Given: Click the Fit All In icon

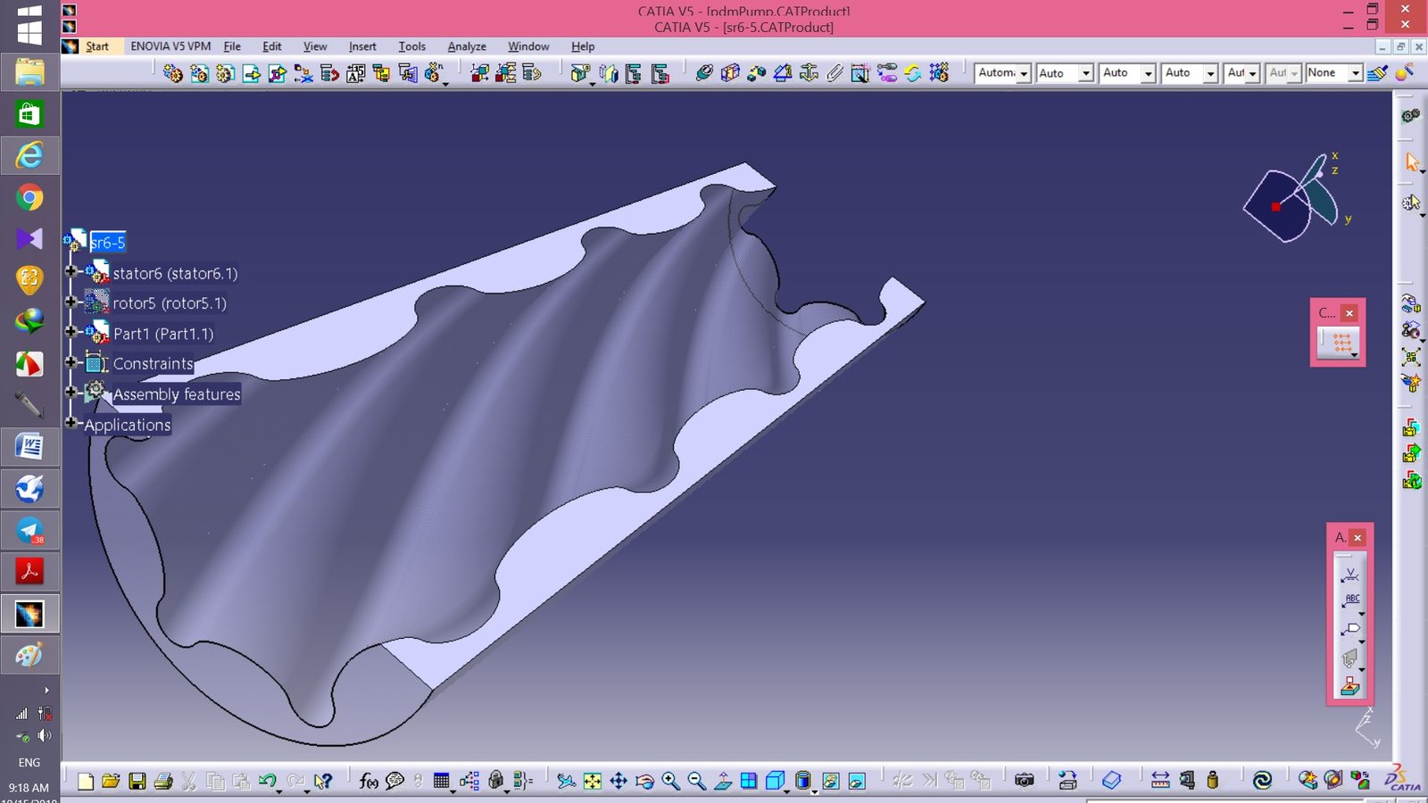Looking at the screenshot, I should (593, 782).
